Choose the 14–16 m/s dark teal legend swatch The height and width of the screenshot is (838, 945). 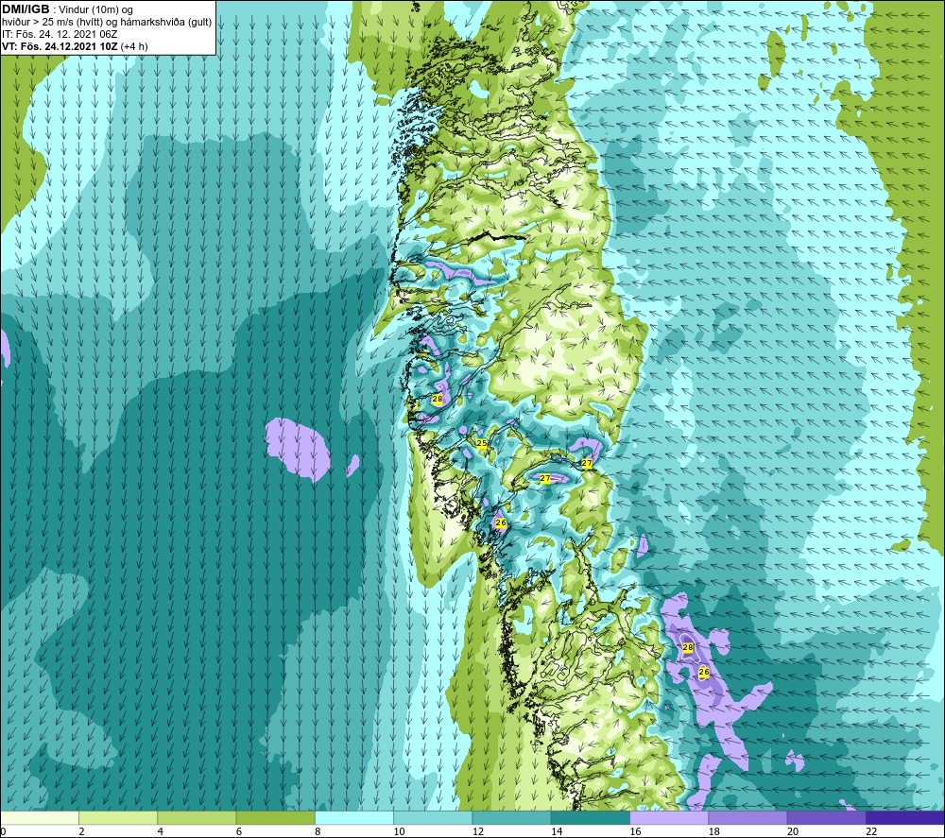coord(591,817)
